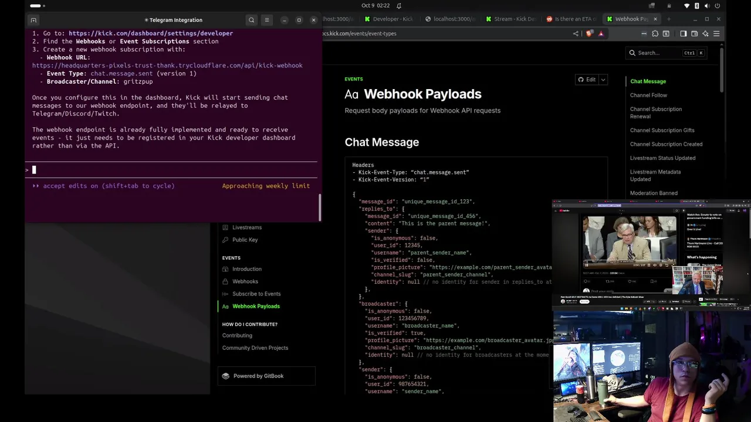Click the GitHub icon on Edit button
This screenshot has width=751, height=422.
point(581,80)
